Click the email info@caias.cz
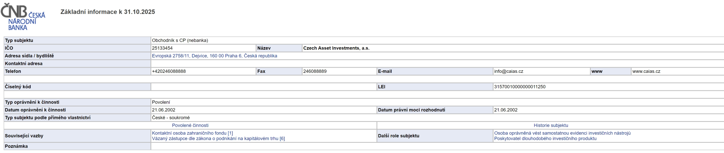 (508, 71)
